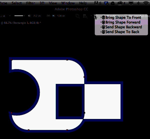Screen dimensions: 150x139
Task: Choose Bring Shape Forward from list
Action: pos(122,22)
